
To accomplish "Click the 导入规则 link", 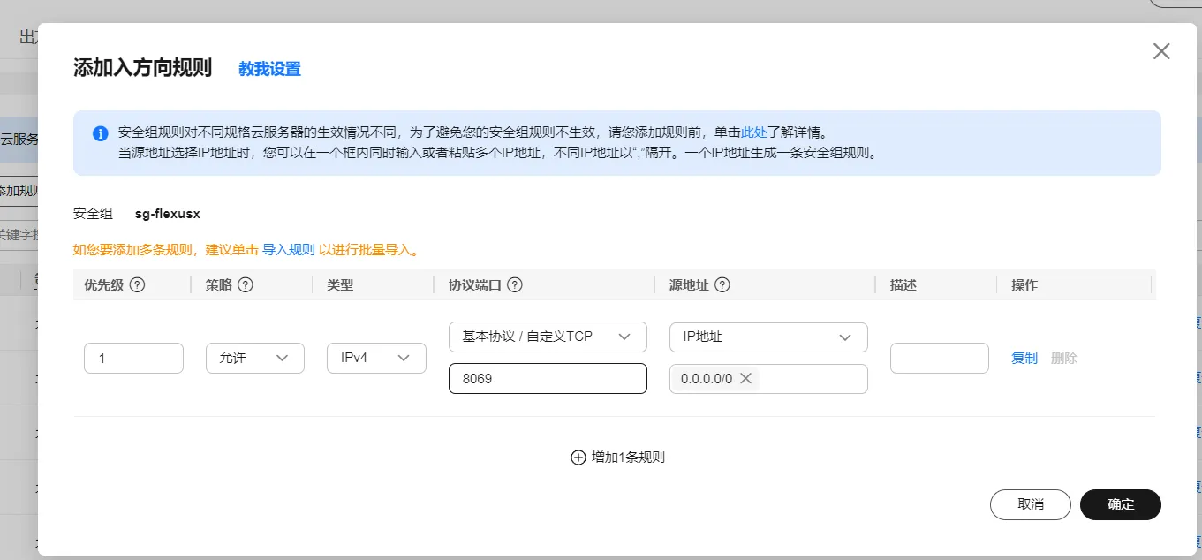I will (x=288, y=250).
